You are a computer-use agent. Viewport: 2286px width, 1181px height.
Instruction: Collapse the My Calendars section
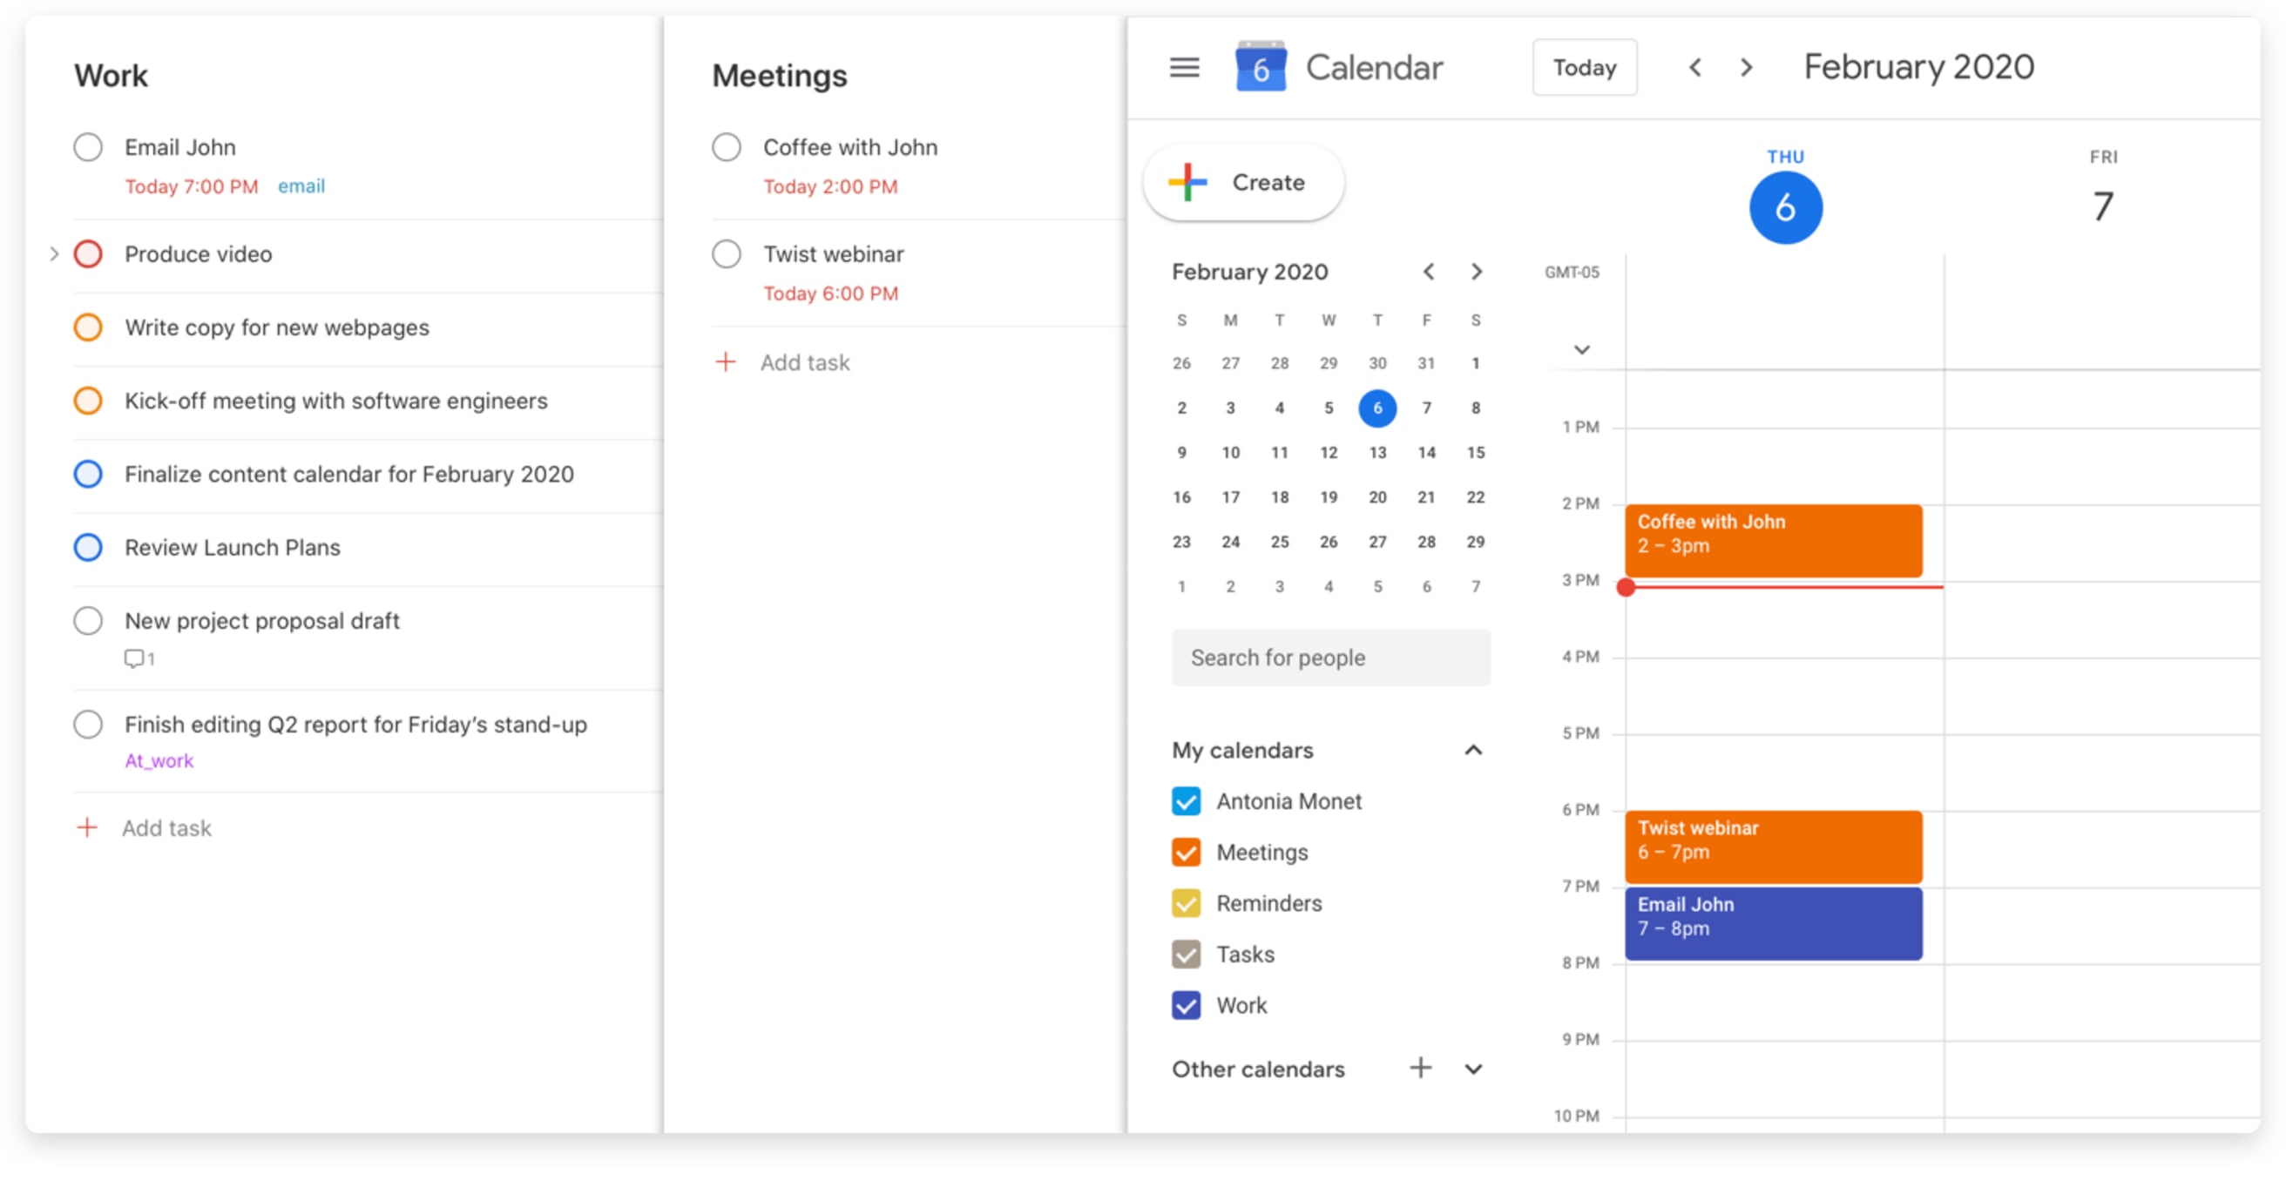click(1473, 750)
